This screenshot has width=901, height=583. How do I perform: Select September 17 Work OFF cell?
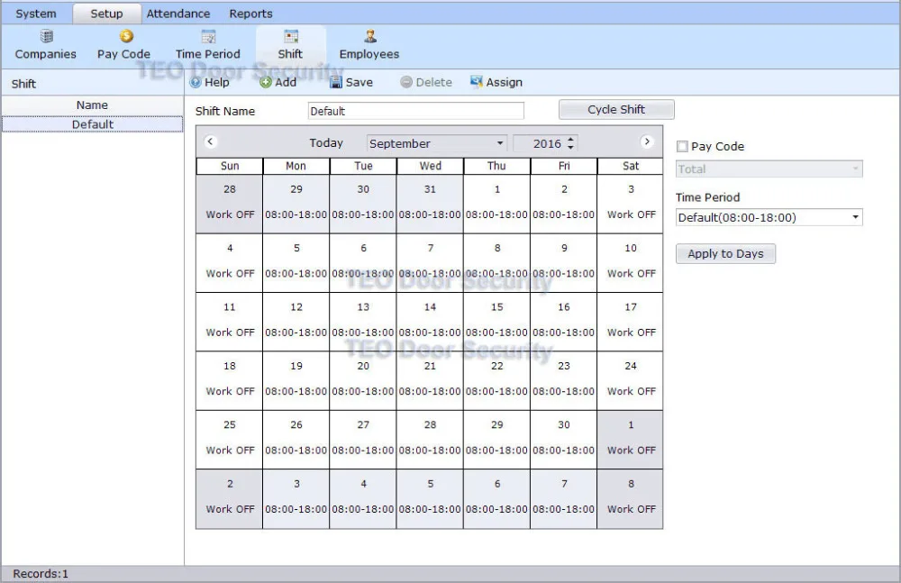tap(631, 322)
